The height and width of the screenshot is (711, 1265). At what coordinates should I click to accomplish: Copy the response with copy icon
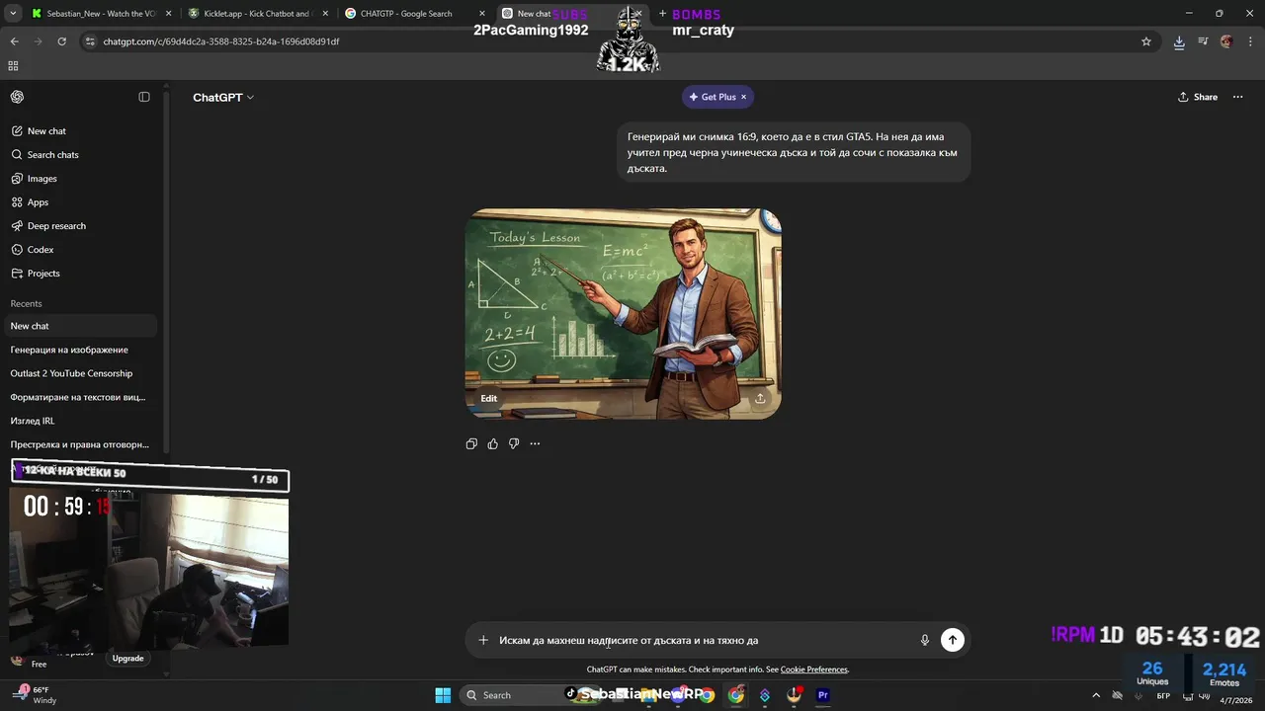(471, 444)
